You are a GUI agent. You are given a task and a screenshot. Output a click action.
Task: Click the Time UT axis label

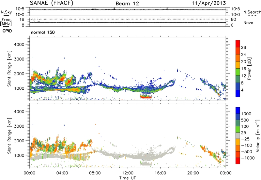[128, 178]
